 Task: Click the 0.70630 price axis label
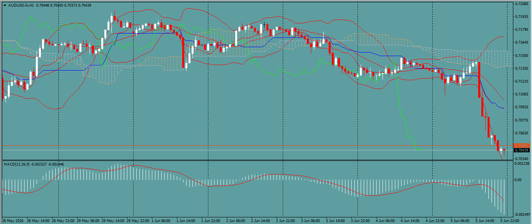click(521, 133)
